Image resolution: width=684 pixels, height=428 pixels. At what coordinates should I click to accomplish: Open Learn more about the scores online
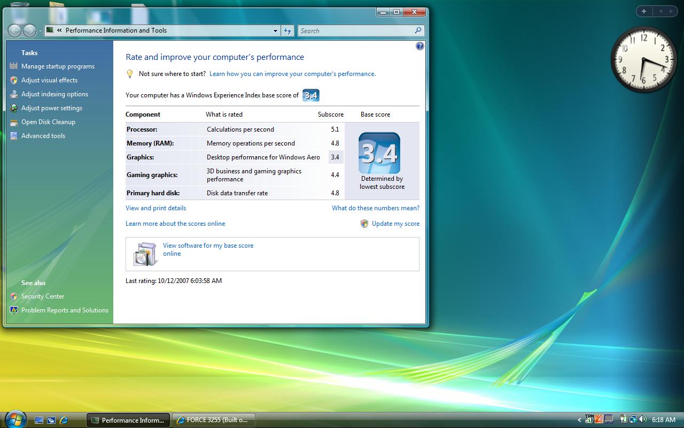point(175,224)
